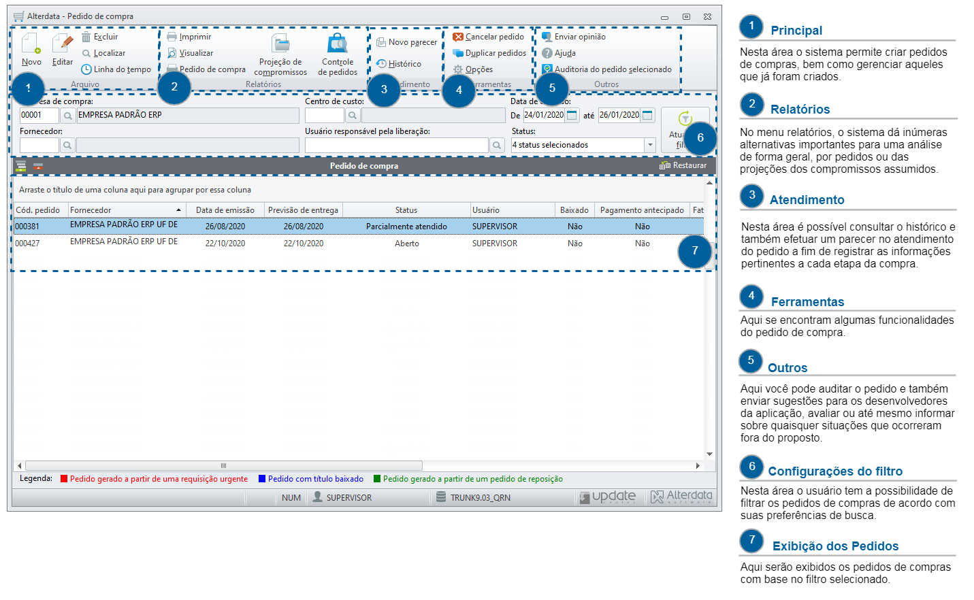Open the Pedido de compra report
Screen dimensions: 974x600
(206, 69)
